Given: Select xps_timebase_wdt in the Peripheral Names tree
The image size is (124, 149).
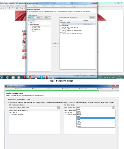Looking at the screenshot, I should point(36,29).
